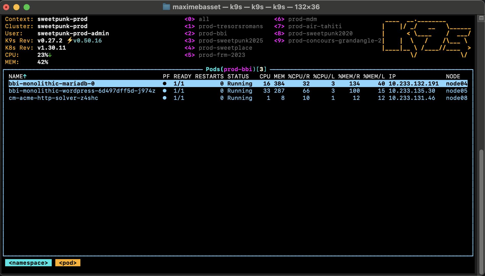The width and height of the screenshot is (485, 276).
Task: Click the port-forward dot for the wordpress pod
Action: (165, 91)
